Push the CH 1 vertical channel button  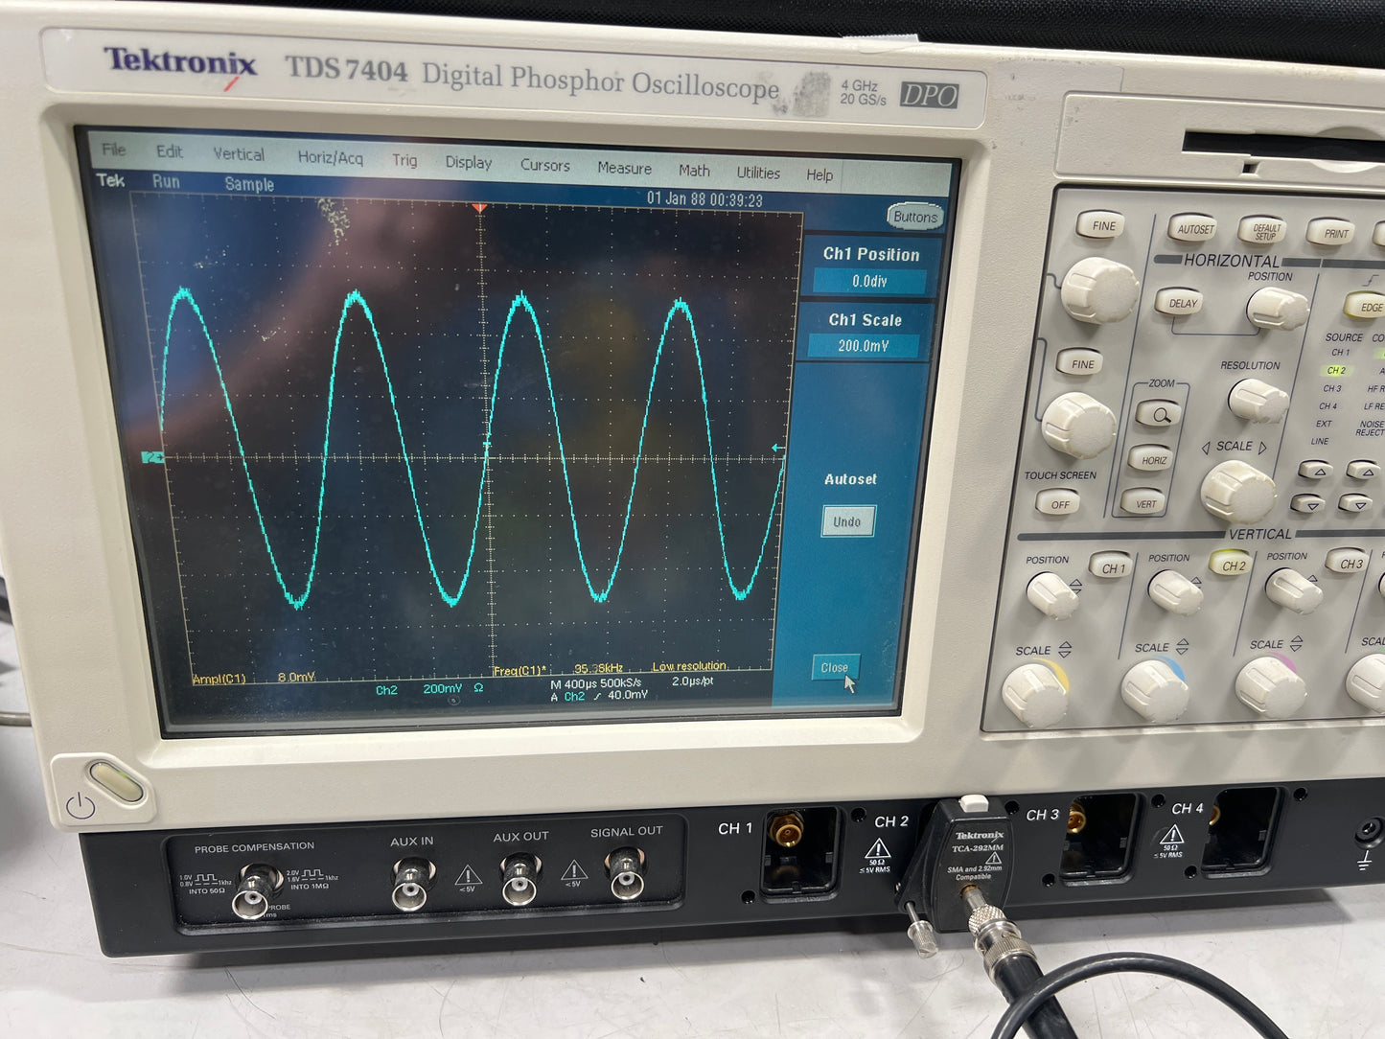click(x=1113, y=567)
